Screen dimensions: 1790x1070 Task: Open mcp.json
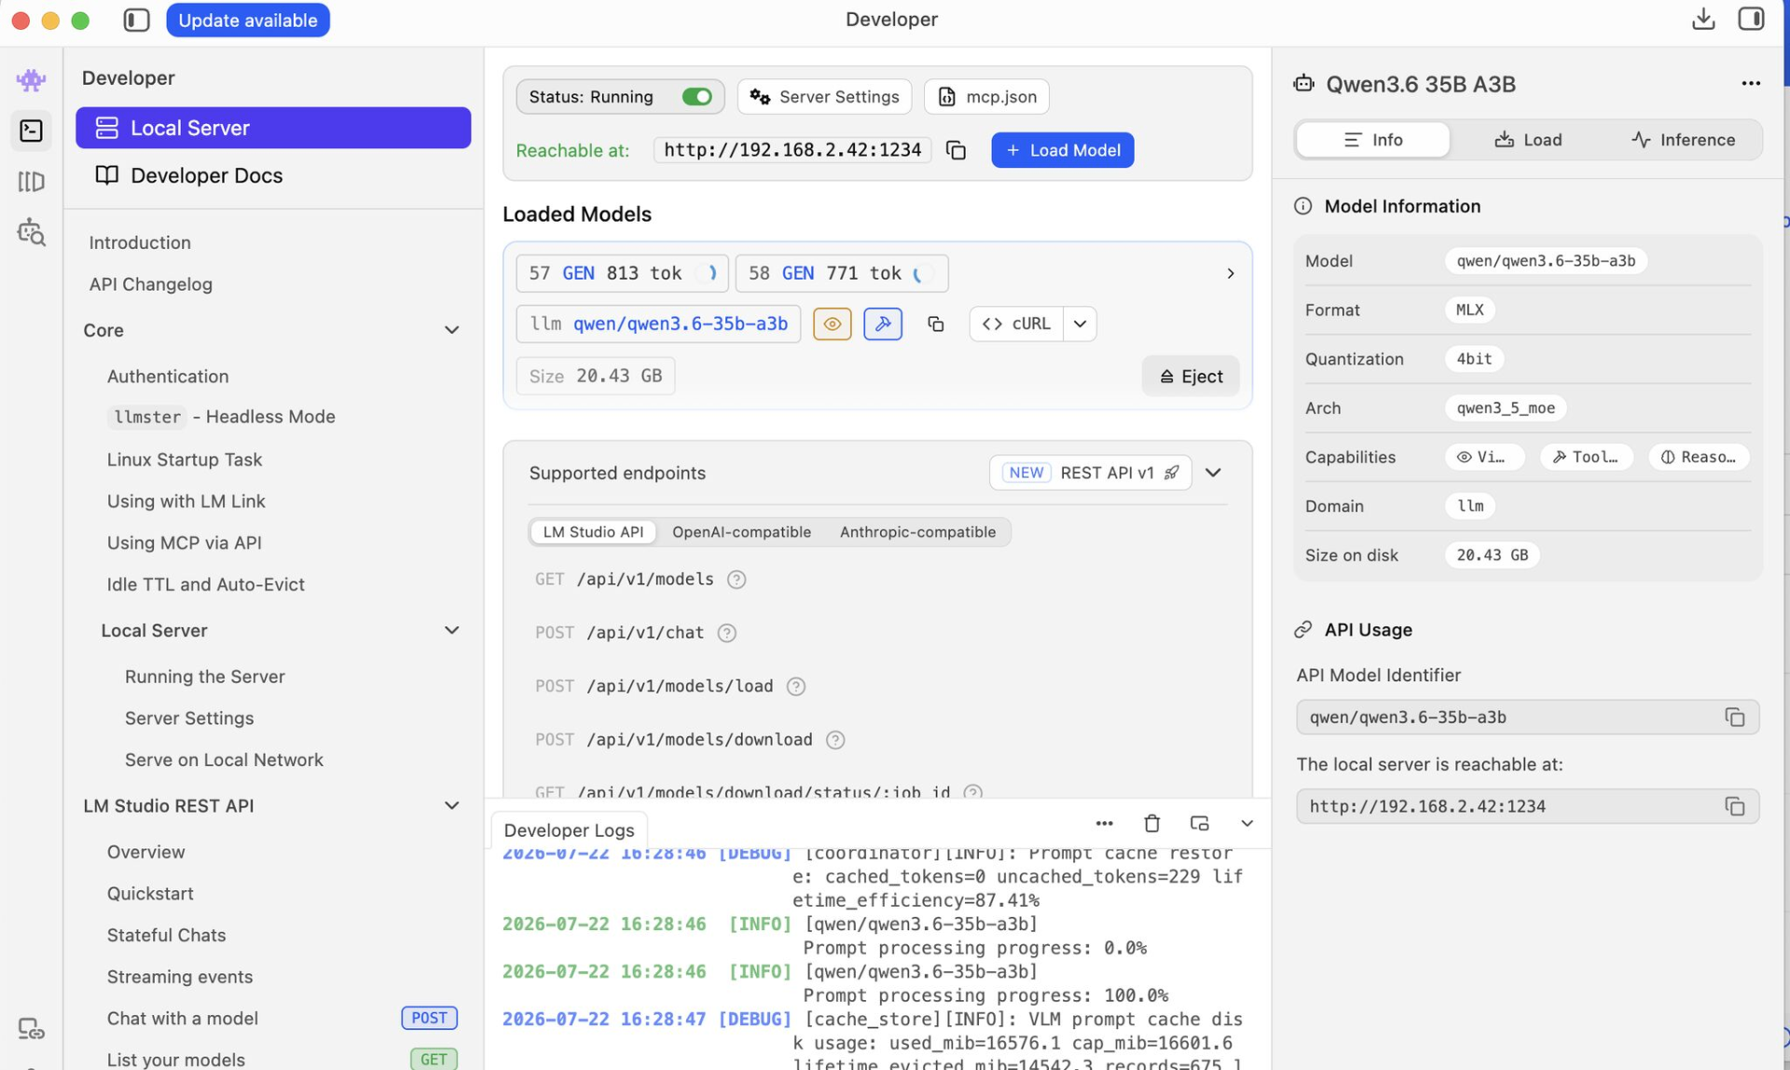coord(986,97)
